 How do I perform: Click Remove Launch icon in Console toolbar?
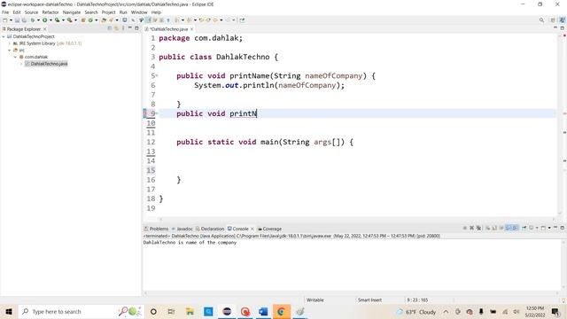click(471, 228)
